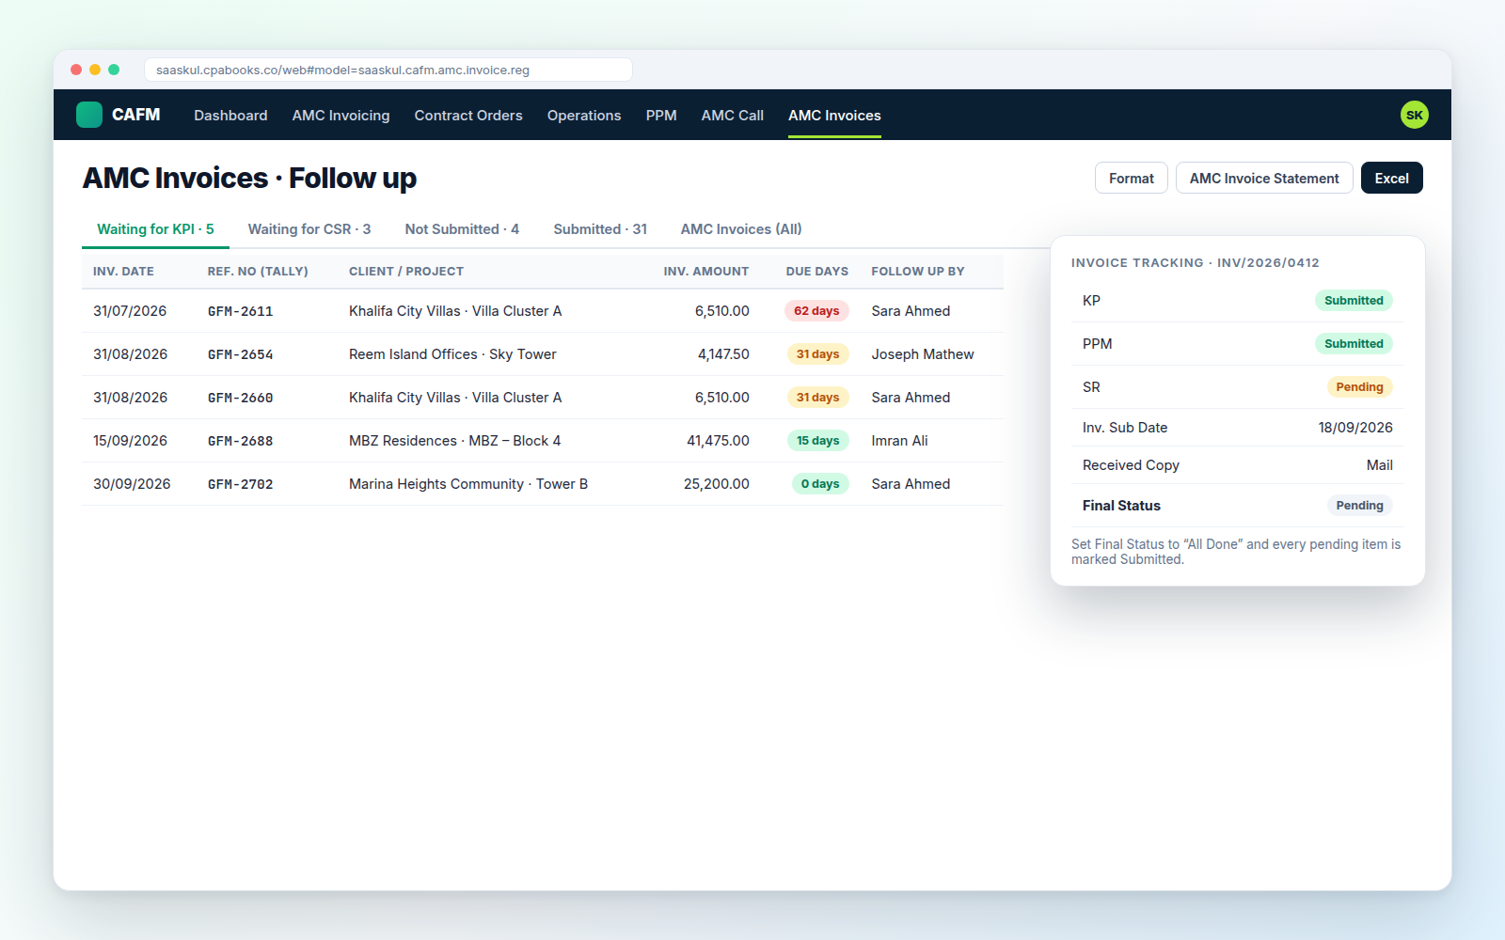Open AMC Invoice Statement
The height and width of the screenshot is (940, 1505).
coord(1264,178)
